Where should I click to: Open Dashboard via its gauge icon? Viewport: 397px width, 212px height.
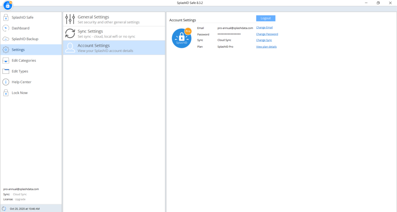[x=6, y=28]
